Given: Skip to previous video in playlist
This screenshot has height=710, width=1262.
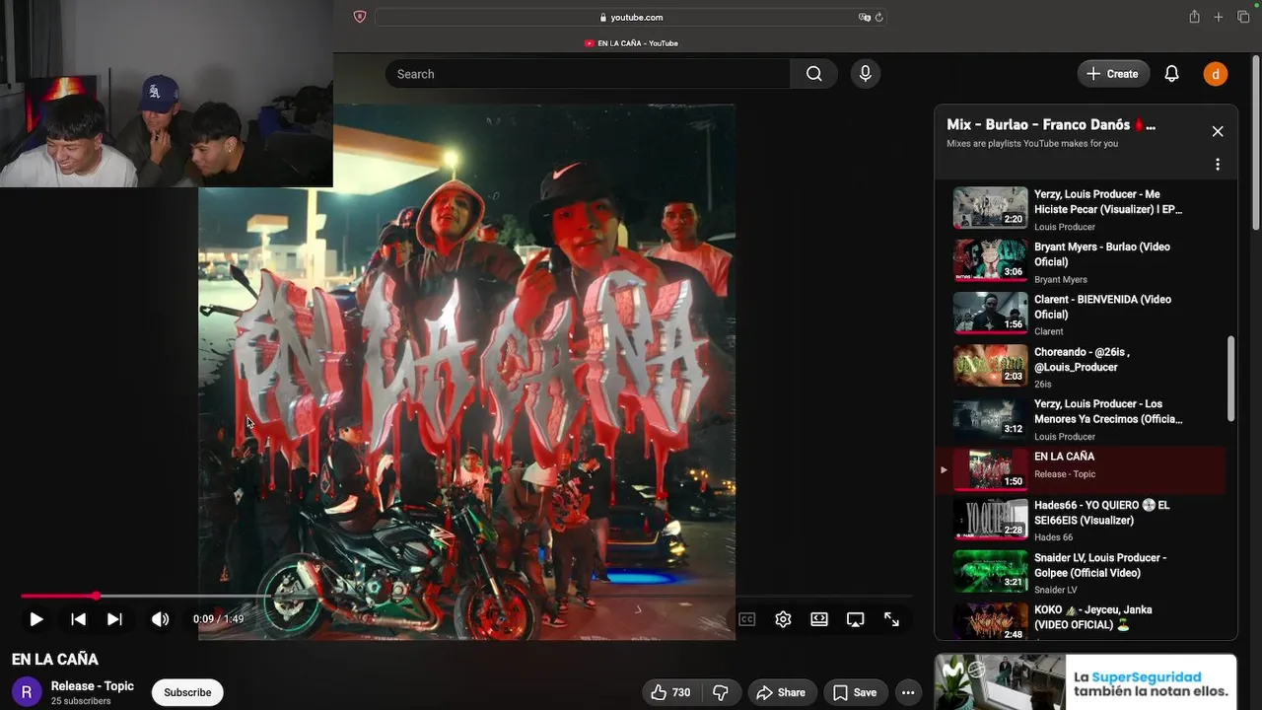Looking at the screenshot, I should [x=78, y=619].
